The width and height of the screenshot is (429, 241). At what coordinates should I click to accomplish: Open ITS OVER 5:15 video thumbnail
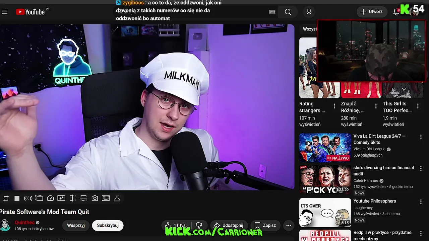325,213
